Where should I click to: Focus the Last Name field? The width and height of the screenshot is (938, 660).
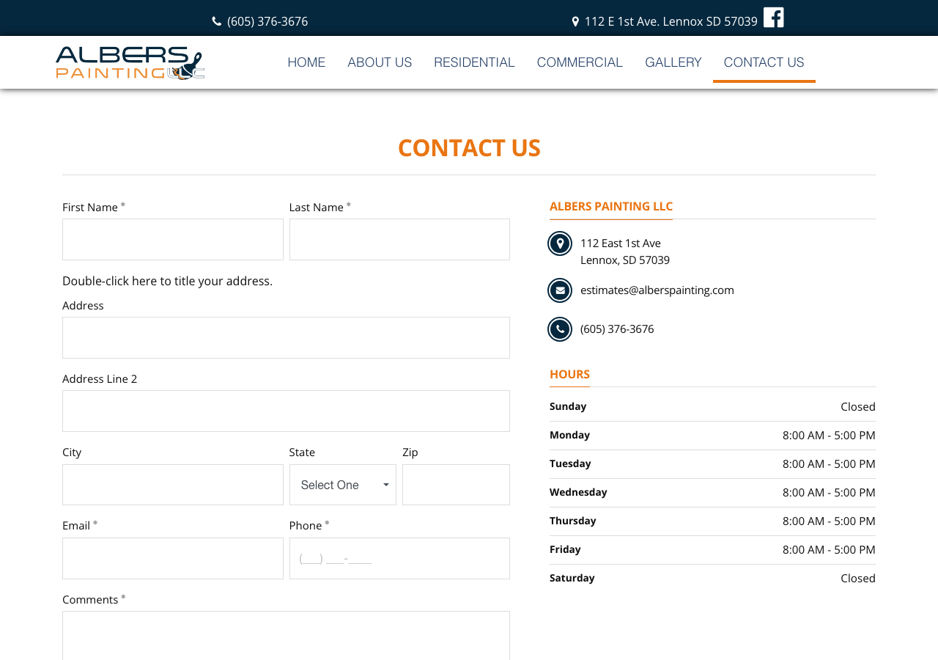click(399, 239)
